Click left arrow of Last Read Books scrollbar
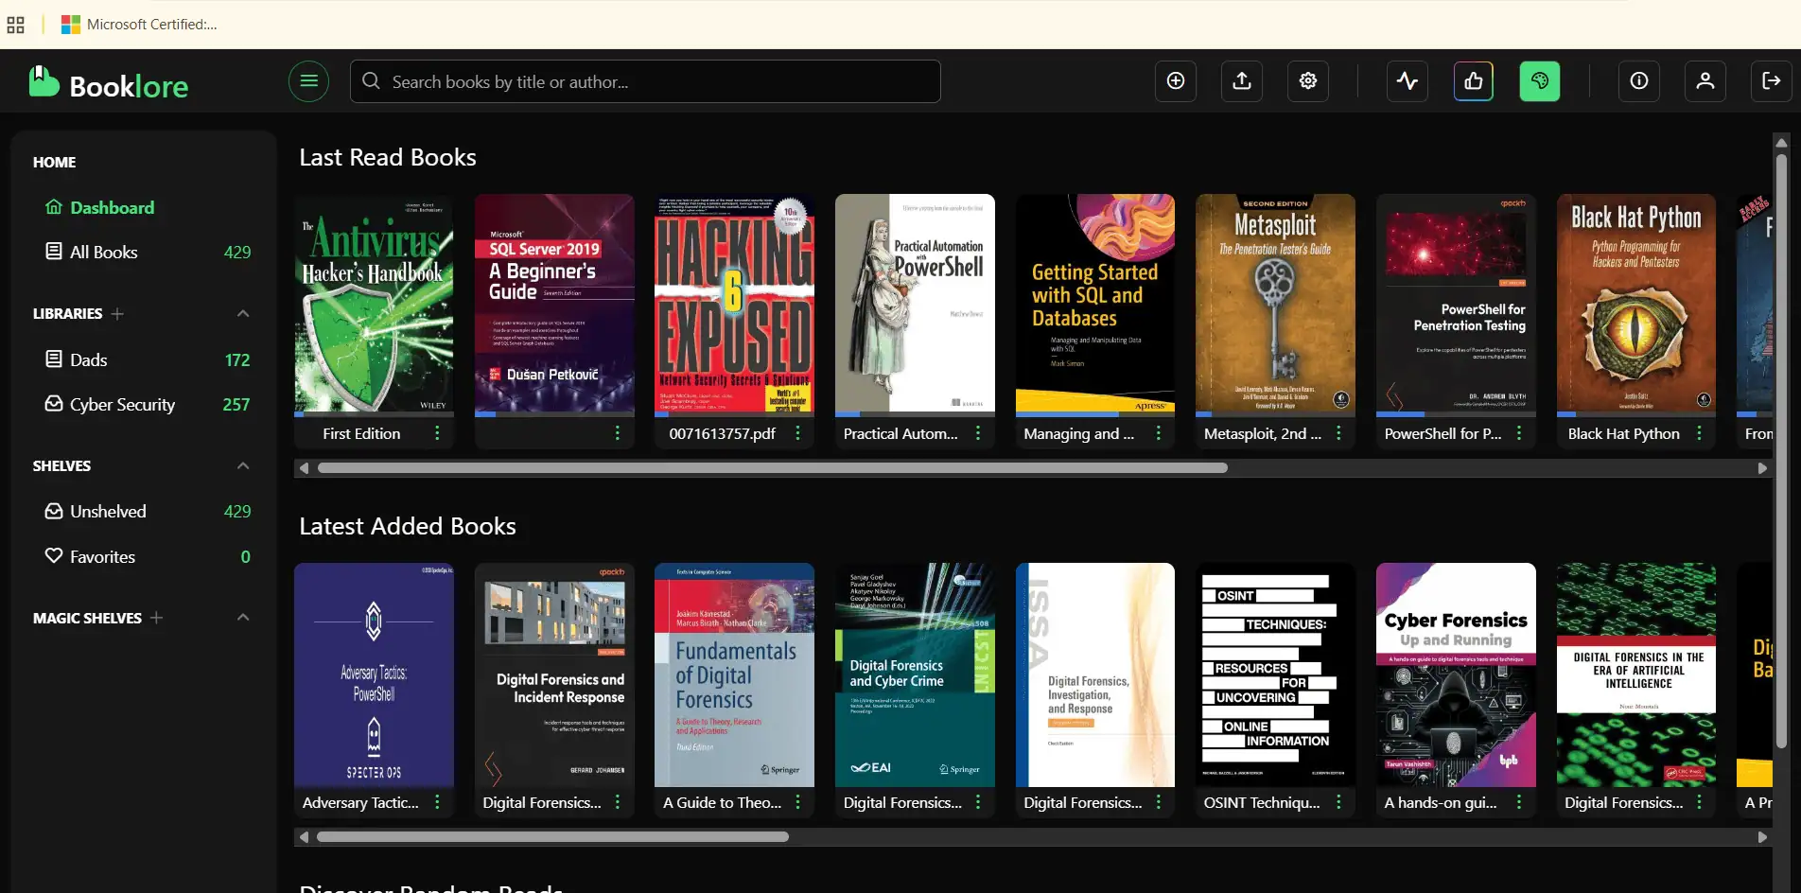This screenshot has height=893, width=1801. click(304, 468)
